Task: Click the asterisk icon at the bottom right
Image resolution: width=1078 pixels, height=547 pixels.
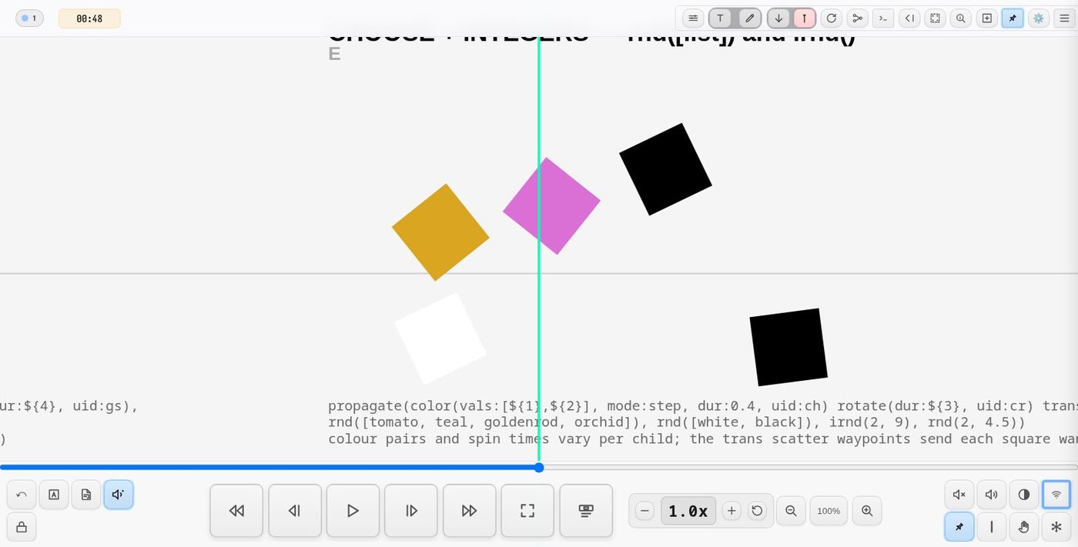Action: point(1056,527)
